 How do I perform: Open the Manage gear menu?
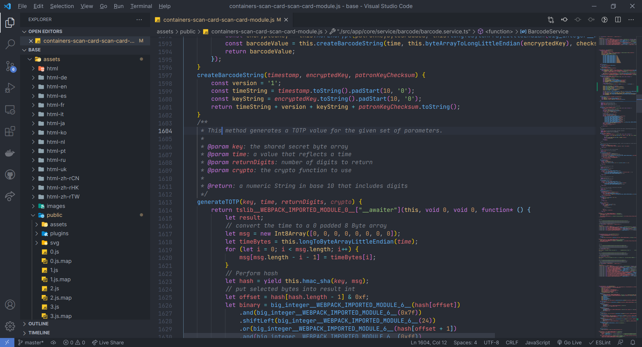click(x=10, y=326)
